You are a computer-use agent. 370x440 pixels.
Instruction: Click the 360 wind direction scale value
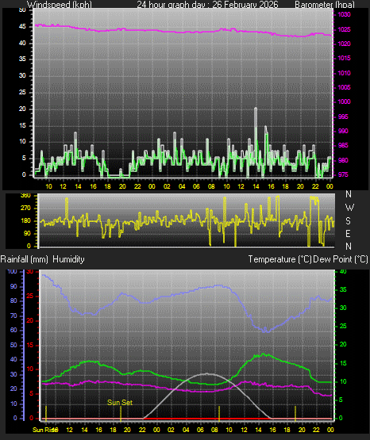point(25,196)
